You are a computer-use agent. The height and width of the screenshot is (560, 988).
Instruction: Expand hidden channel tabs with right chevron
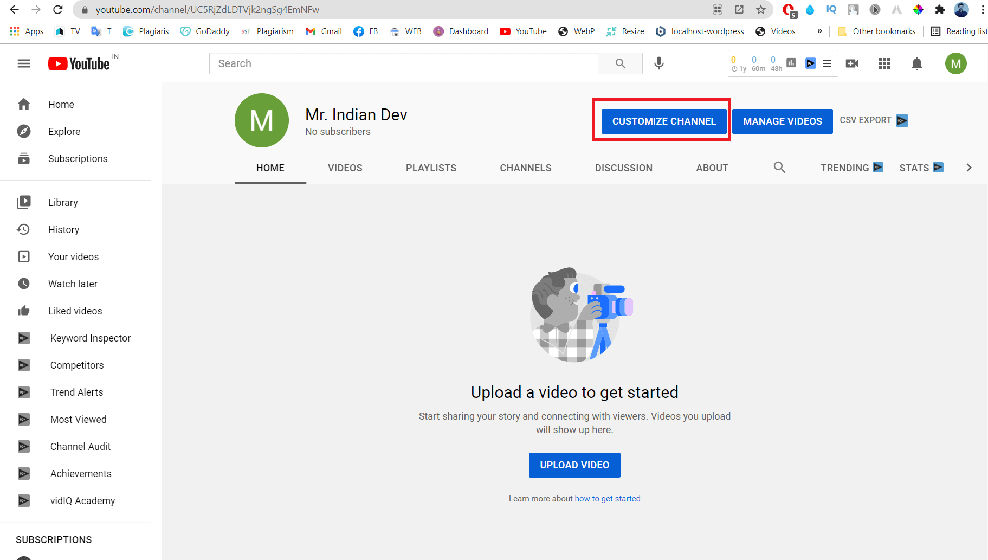pyautogui.click(x=970, y=168)
